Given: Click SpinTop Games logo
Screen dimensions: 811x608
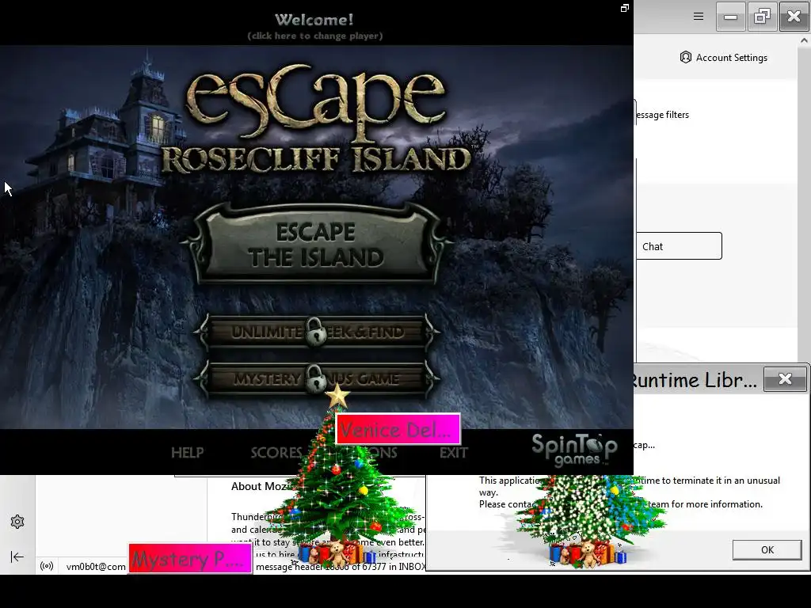Looking at the screenshot, I should coord(574,450).
